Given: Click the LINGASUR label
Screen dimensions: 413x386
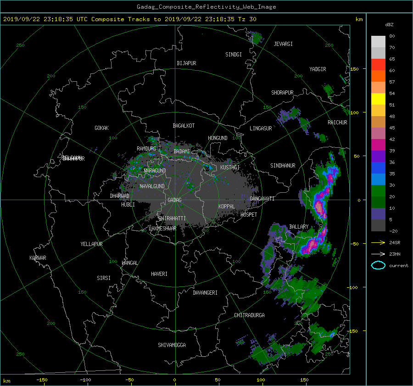Looking at the screenshot, I should (261, 129).
